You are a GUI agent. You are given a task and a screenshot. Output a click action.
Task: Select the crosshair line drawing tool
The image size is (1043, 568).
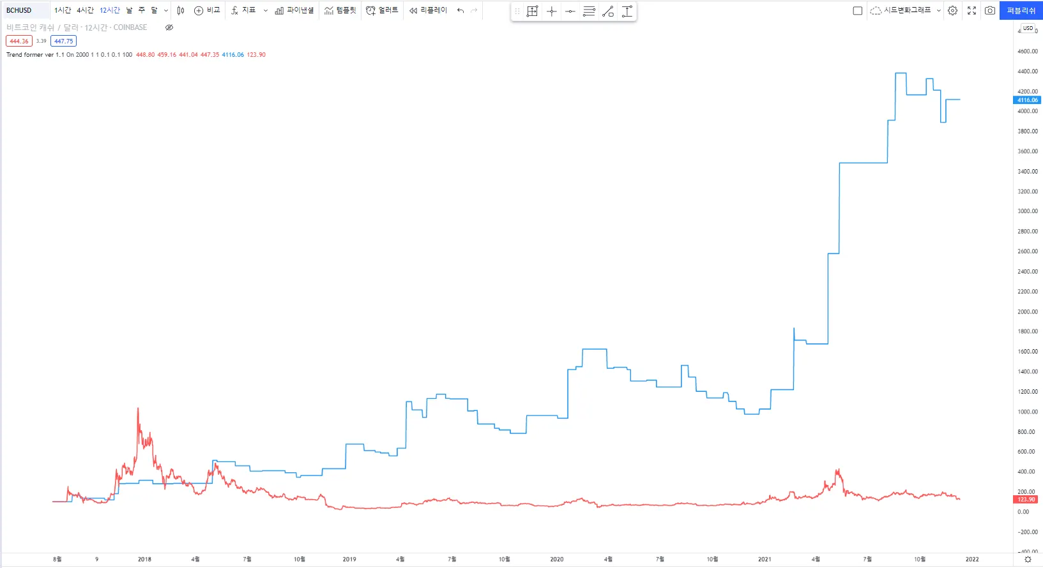[552, 11]
